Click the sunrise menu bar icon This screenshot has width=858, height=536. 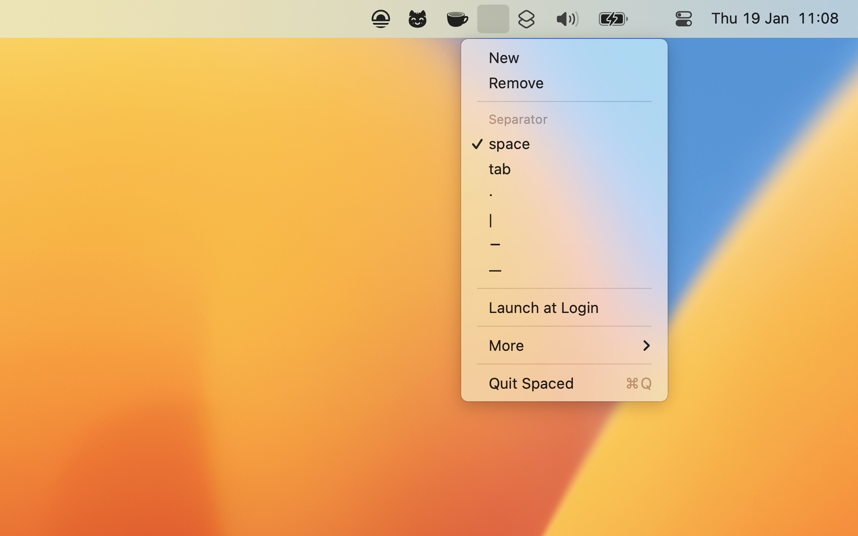coord(381,18)
